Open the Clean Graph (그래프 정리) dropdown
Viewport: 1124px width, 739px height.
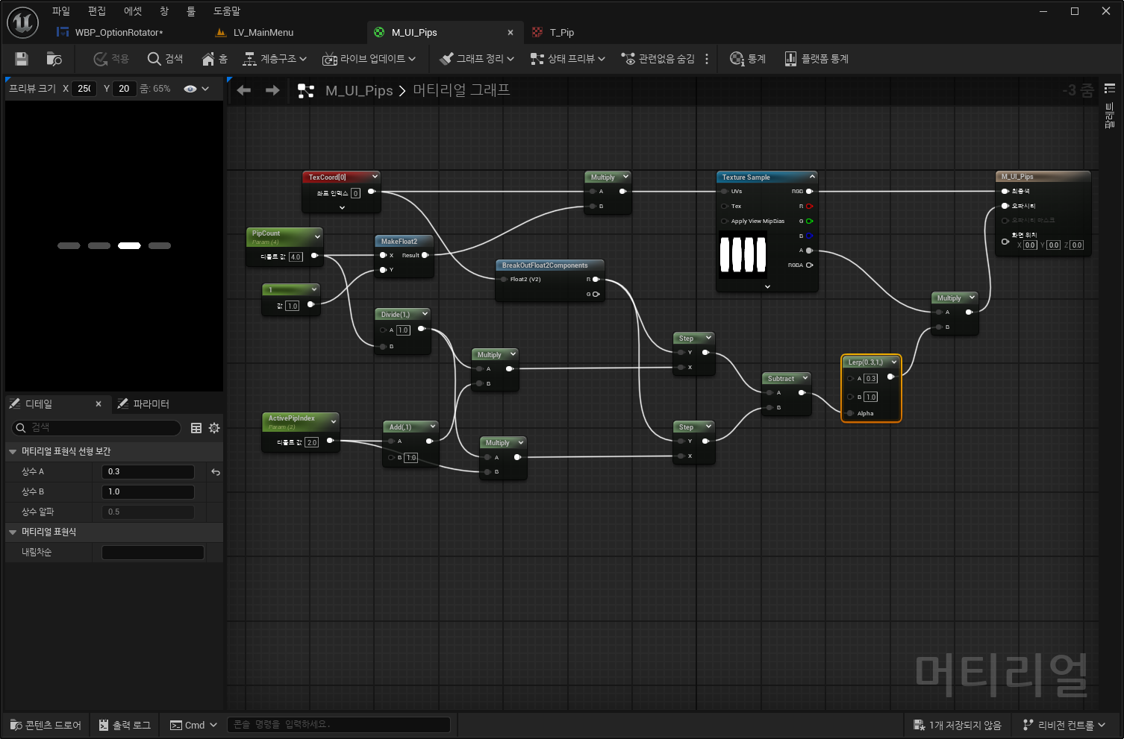pyautogui.click(x=477, y=58)
